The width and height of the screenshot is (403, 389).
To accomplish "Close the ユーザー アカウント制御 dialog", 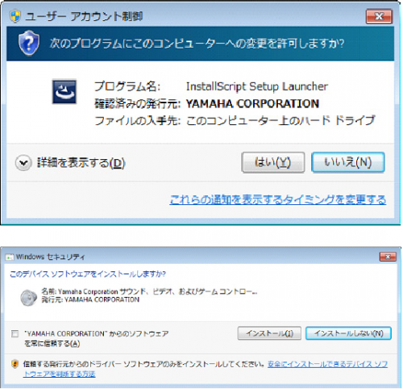I will (379, 16).
